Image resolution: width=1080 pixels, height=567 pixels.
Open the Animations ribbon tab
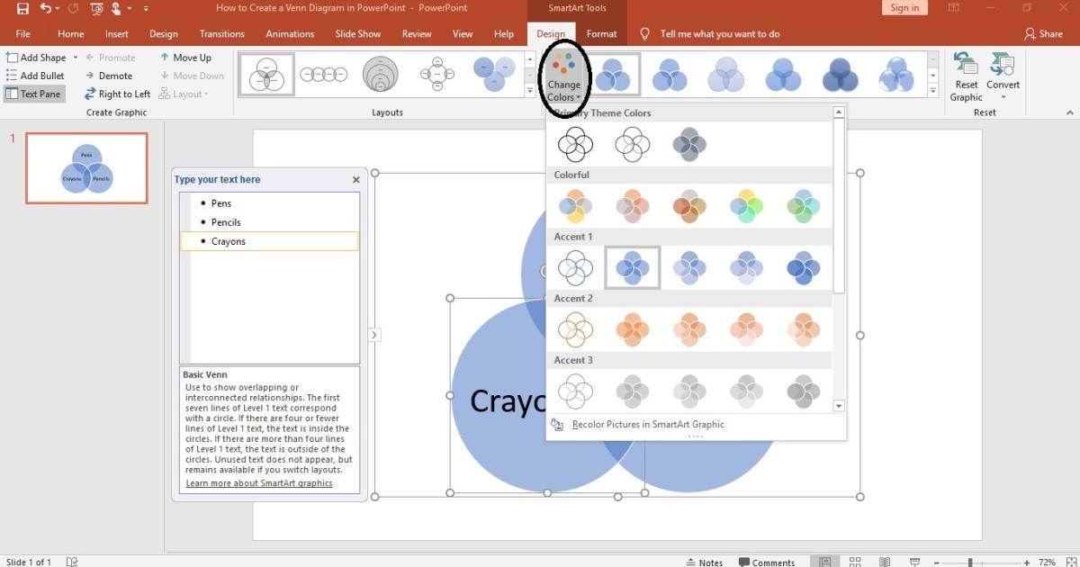[290, 33]
